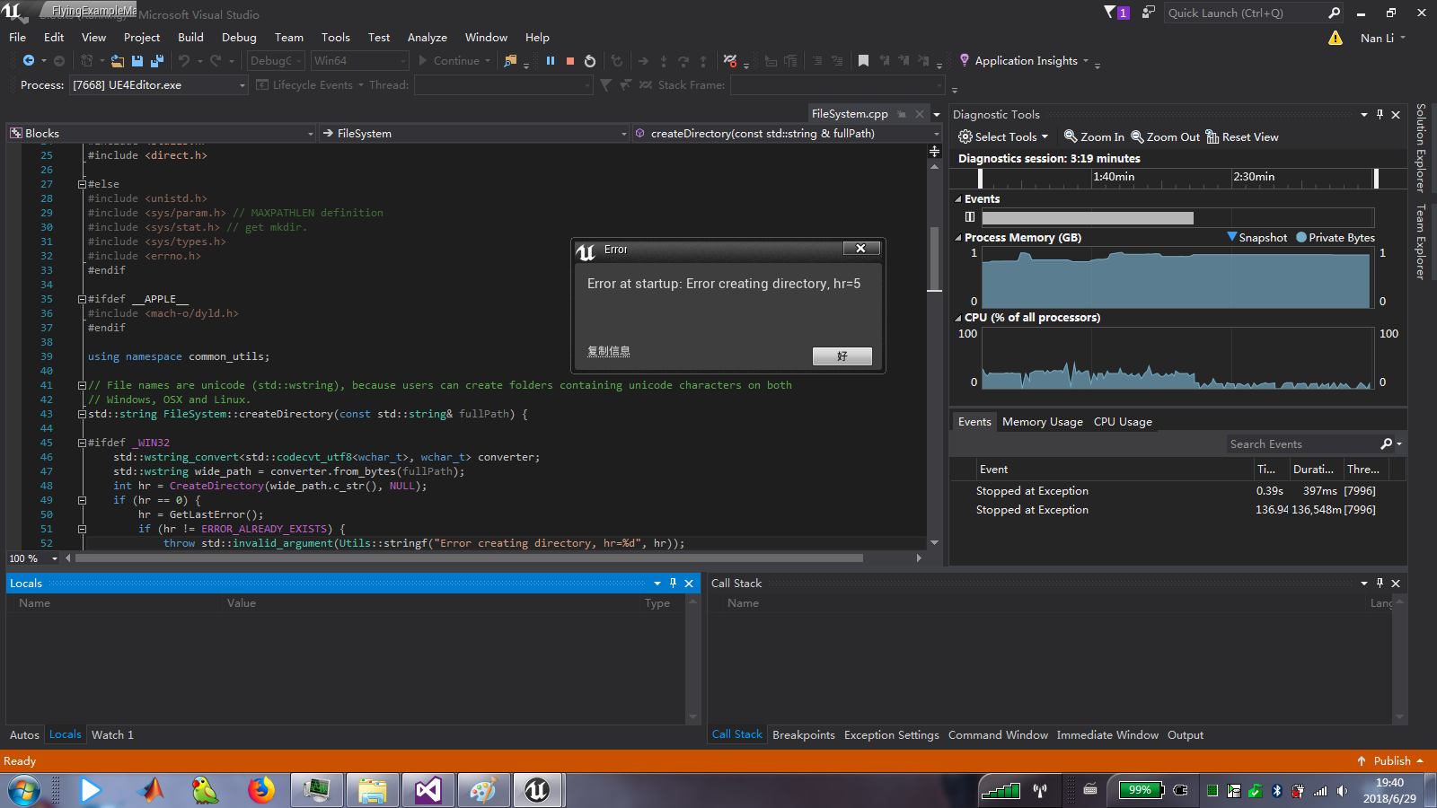The image size is (1437, 808).
Task: Click the Private Bytes legend dot
Action: [x=1301, y=237]
